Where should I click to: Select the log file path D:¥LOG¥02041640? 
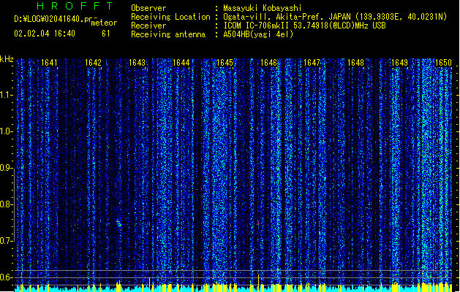pyautogui.click(x=56, y=19)
